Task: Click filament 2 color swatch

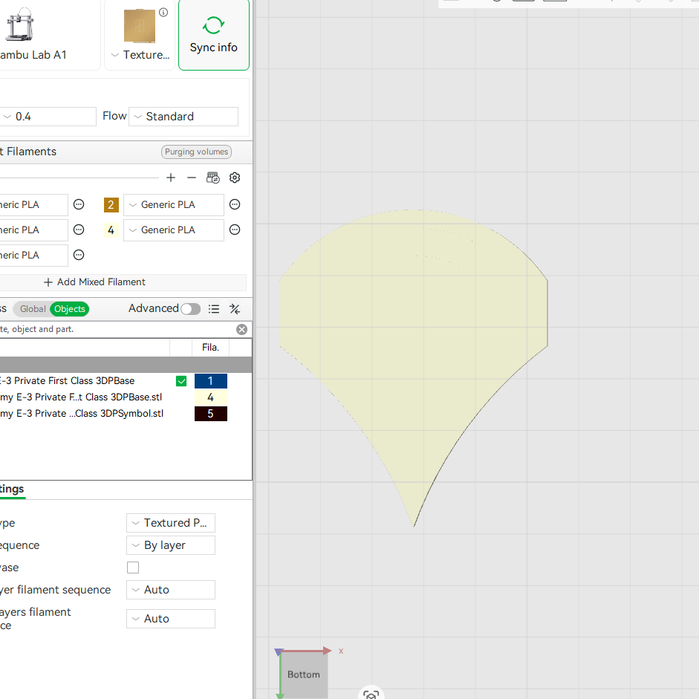Action: [x=111, y=204]
